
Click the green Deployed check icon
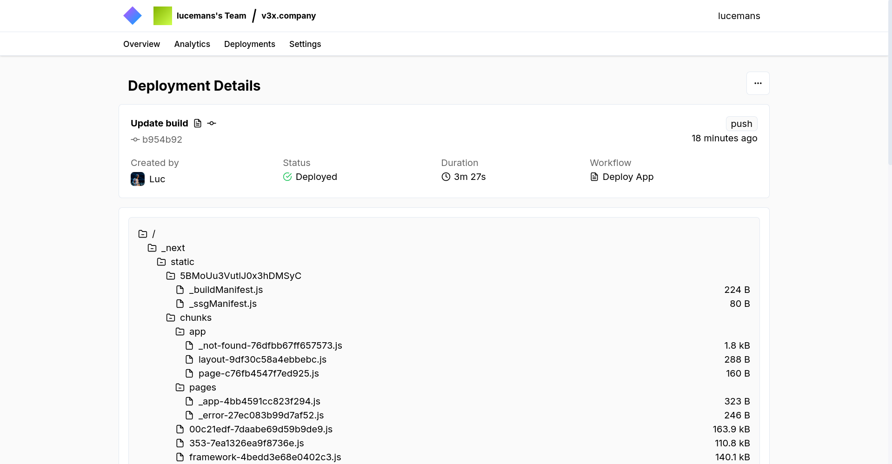click(x=287, y=177)
